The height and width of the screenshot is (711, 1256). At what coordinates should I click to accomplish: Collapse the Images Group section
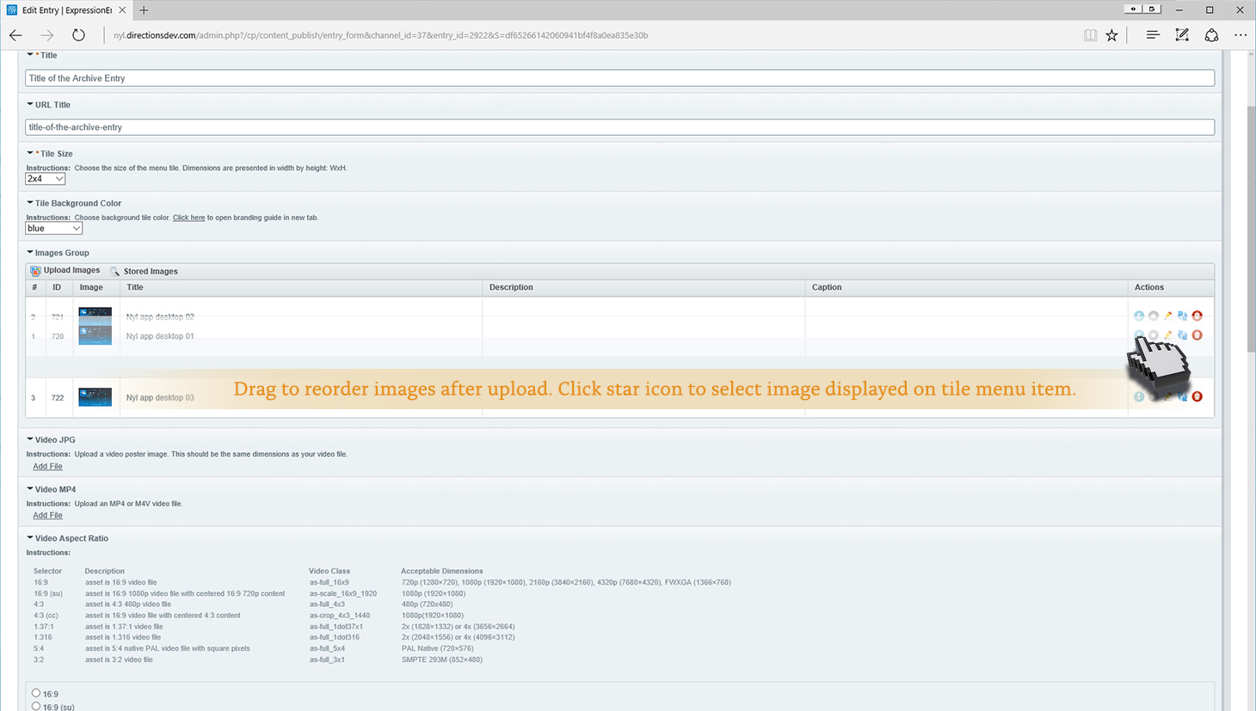(30, 253)
